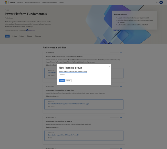
Task: Click the '1 hr 54 min' duration text
Action: point(51,107)
